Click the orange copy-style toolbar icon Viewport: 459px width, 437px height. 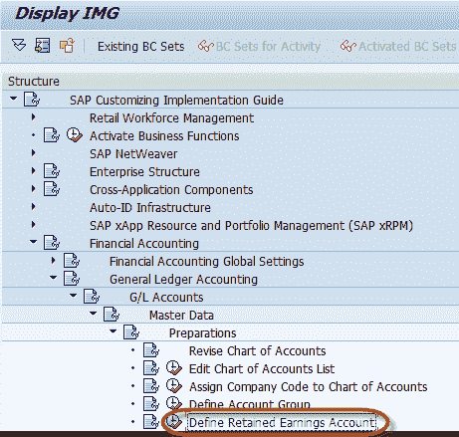[x=67, y=45]
